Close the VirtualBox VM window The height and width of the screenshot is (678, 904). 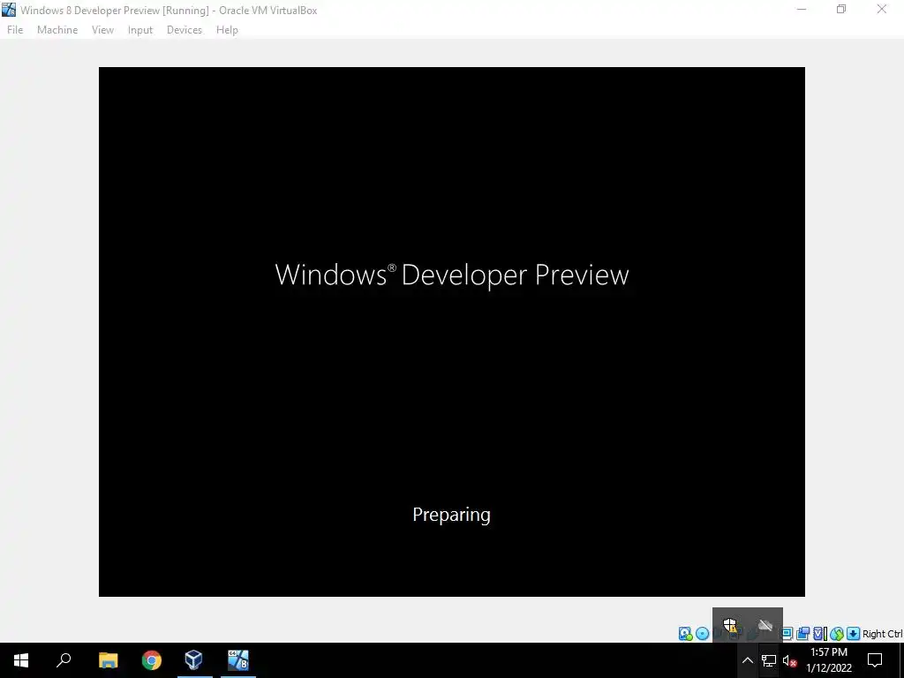882,10
